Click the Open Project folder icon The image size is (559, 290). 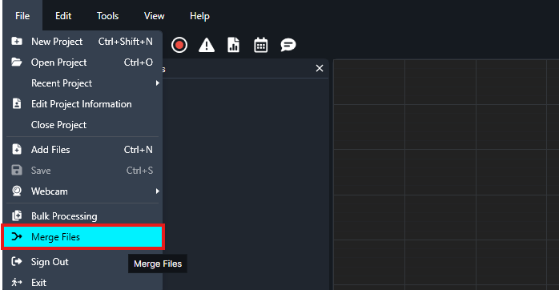tap(16, 62)
